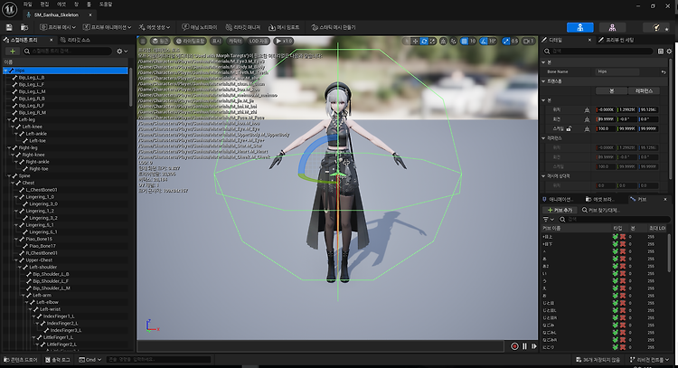
Task: Open the Lit view mode menu
Action: tap(190, 41)
